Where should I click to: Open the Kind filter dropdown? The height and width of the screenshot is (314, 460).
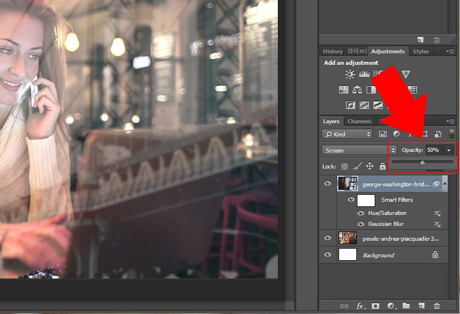(x=347, y=134)
